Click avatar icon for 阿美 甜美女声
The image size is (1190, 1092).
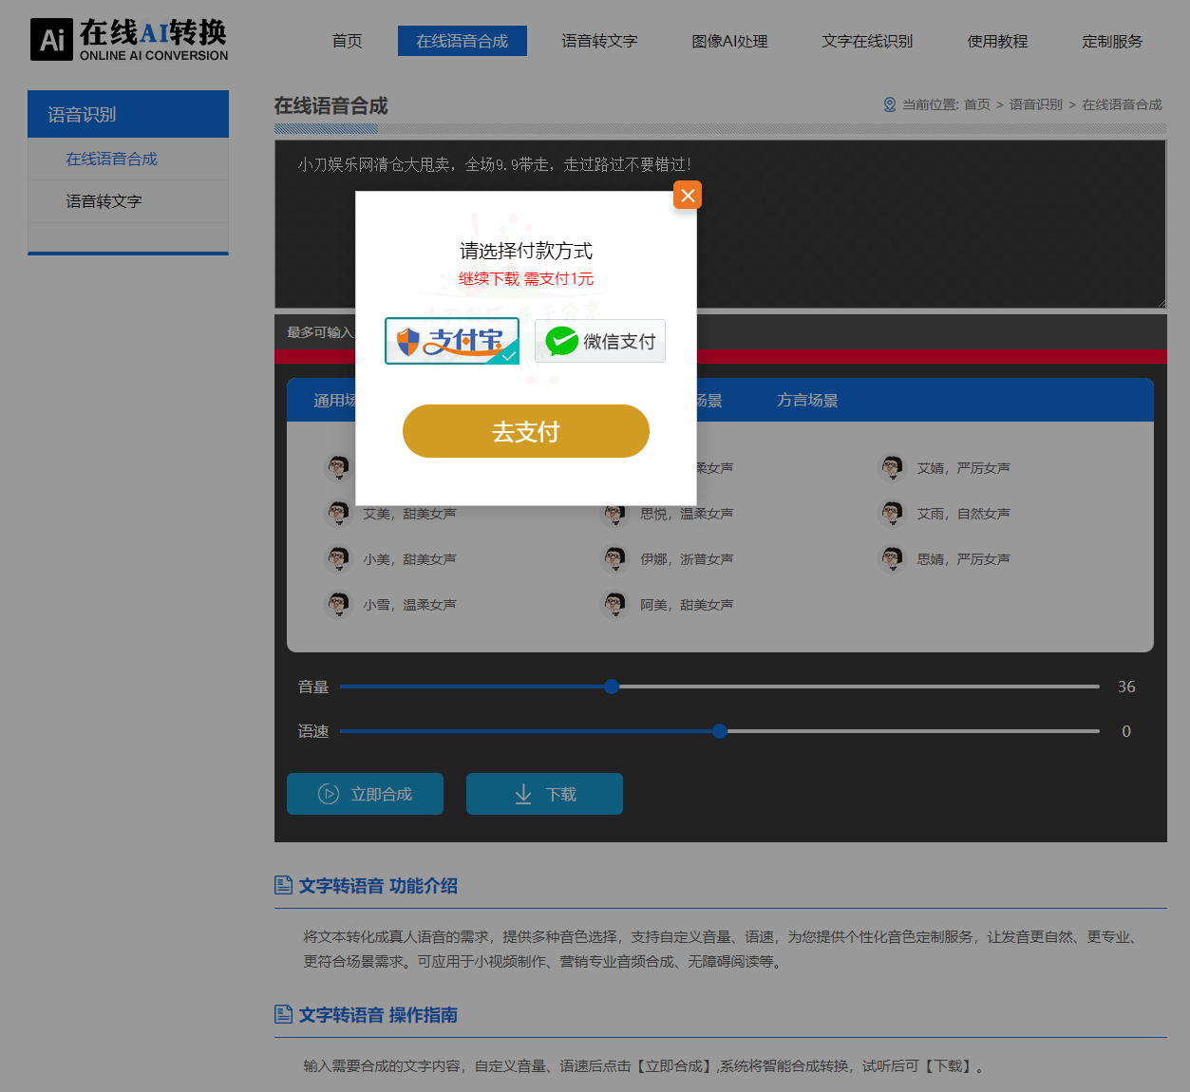[615, 604]
